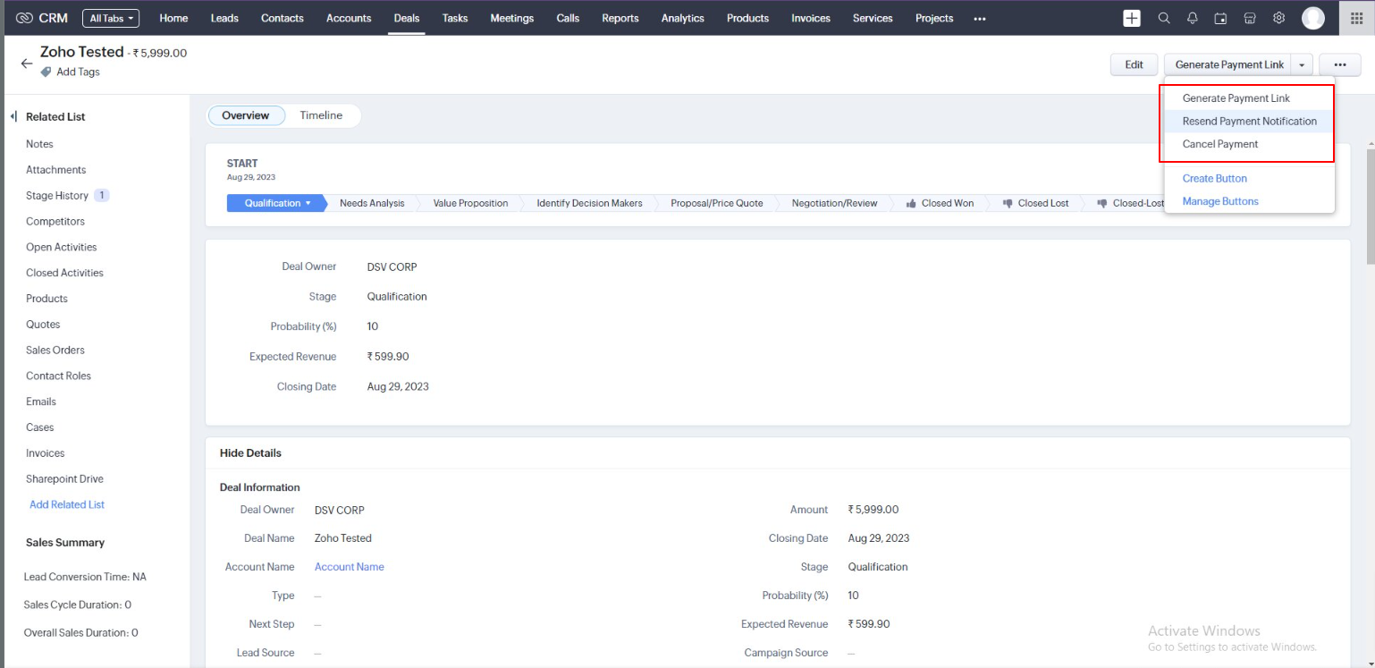The height and width of the screenshot is (668, 1375).
Task: Open the All Tabs dropdown
Action: (x=111, y=18)
